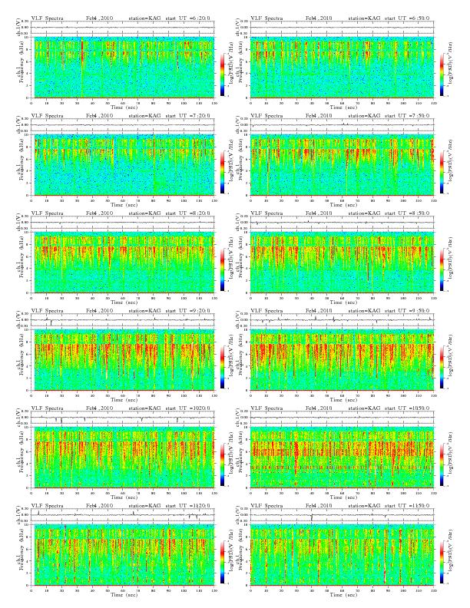
Task: Select the color bar of 10:20:0 plot
Action: coord(222,465)
